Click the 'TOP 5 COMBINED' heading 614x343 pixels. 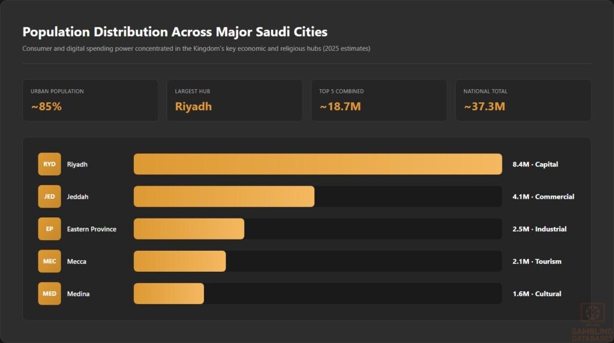click(x=341, y=91)
